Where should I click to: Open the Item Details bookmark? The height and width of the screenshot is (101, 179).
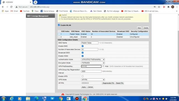point(96,11)
